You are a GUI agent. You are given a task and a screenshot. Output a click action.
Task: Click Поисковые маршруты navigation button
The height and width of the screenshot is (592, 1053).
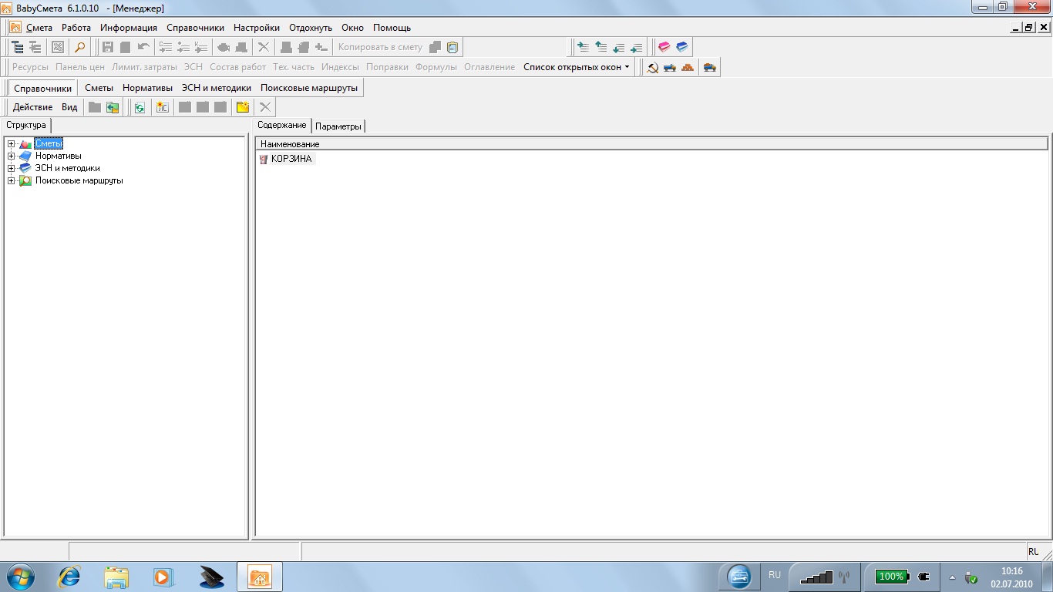[x=309, y=88]
